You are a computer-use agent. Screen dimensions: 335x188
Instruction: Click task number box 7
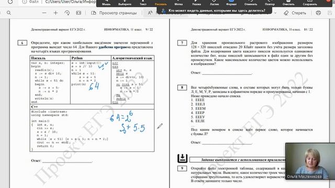(x=182, y=43)
